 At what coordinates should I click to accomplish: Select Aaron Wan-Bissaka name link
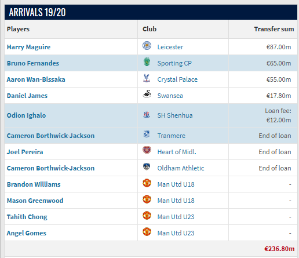pos(36,79)
